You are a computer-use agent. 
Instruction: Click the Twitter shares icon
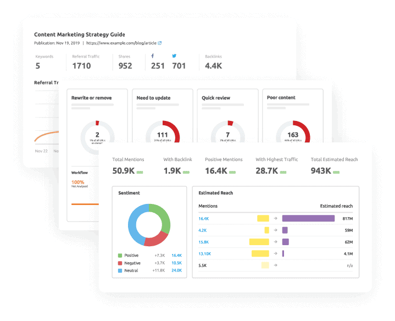pos(174,56)
